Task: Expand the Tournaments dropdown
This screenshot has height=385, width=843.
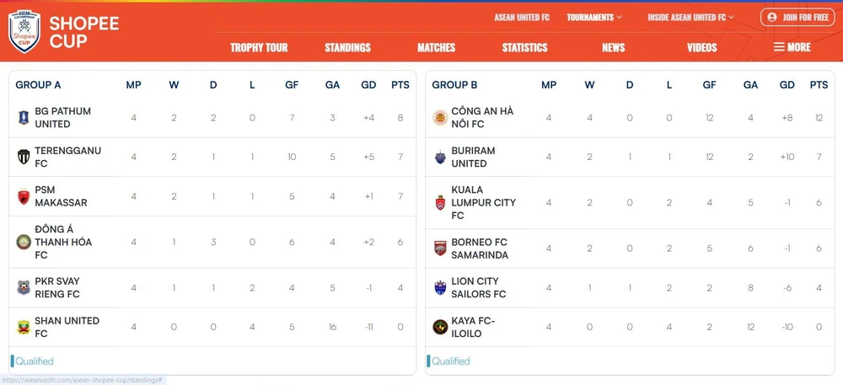Action: 594,17
